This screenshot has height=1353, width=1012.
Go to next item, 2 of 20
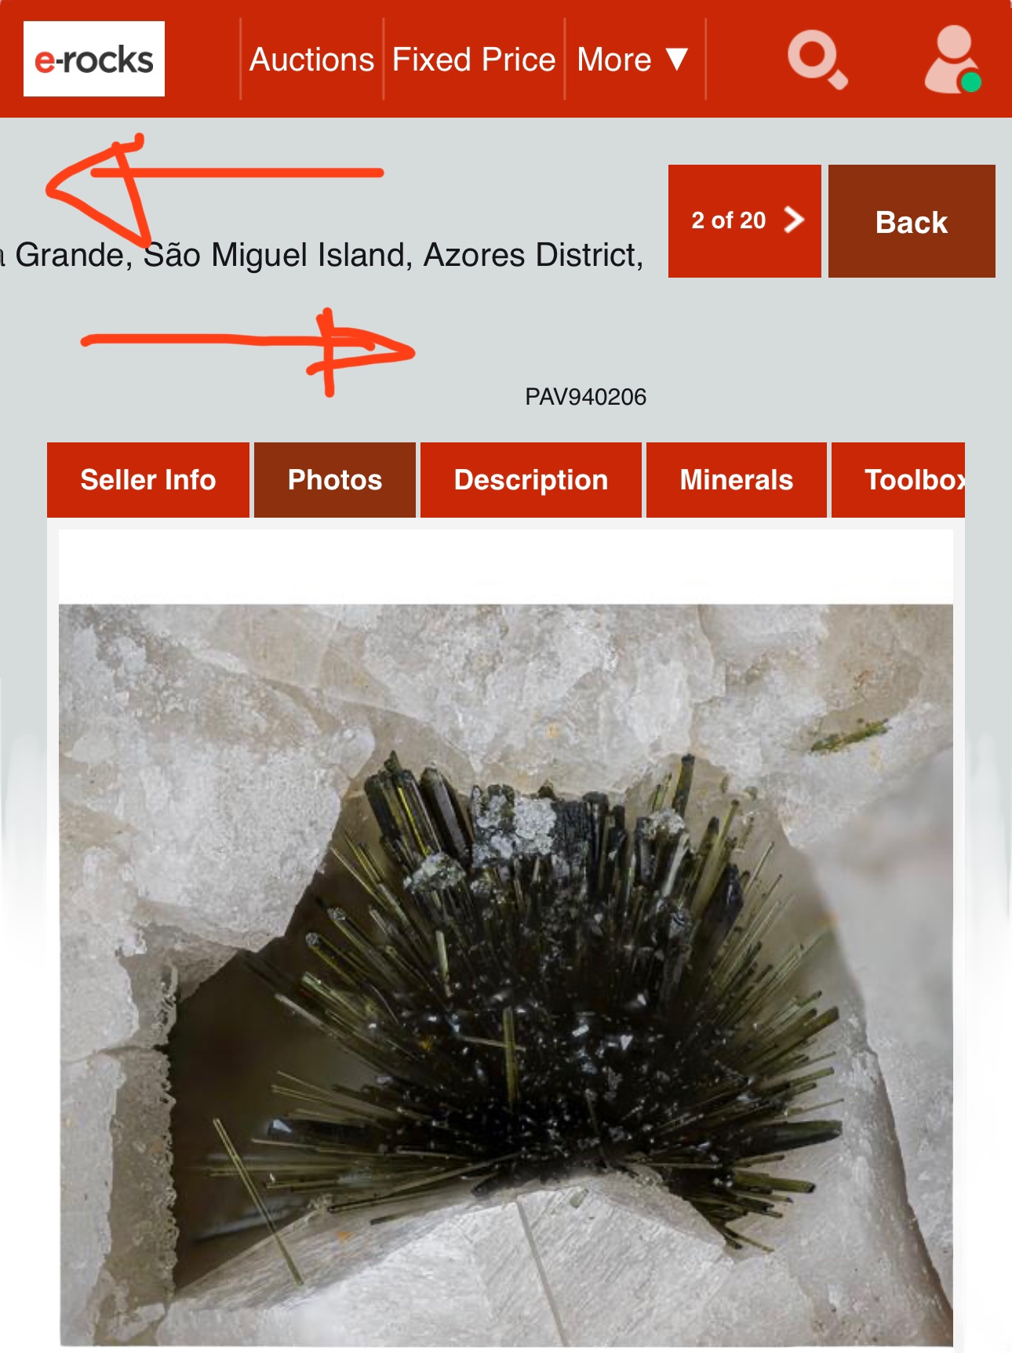pyautogui.click(x=744, y=221)
